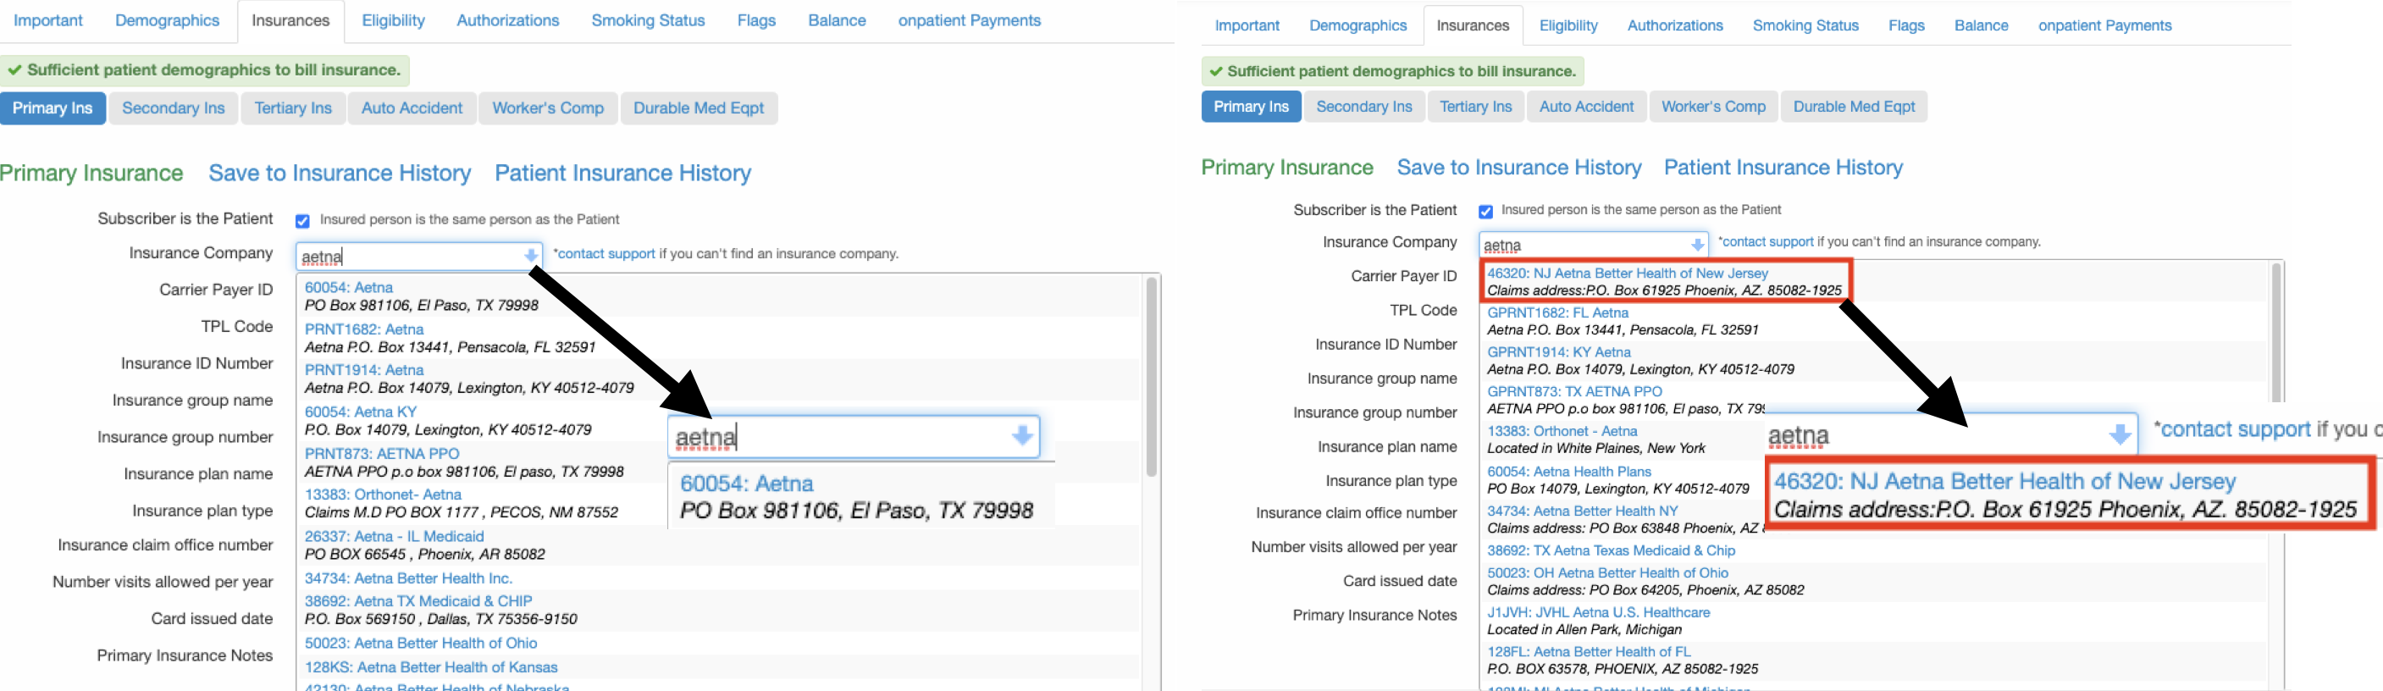This screenshot has width=2383, height=691.
Task: Select Tertiary Ins button in the left screenshot
Action: click(292, 108)
